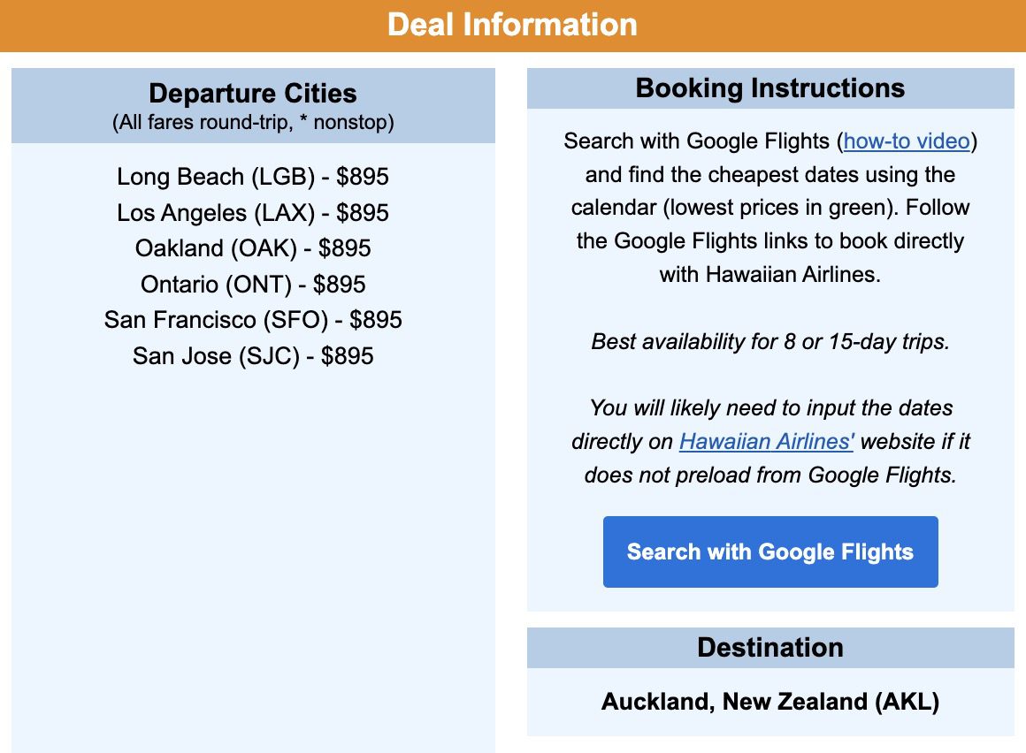Click the Booking Instructions section header
The height and width of the screenshot is (753, 1026).
tap(769, 88)
